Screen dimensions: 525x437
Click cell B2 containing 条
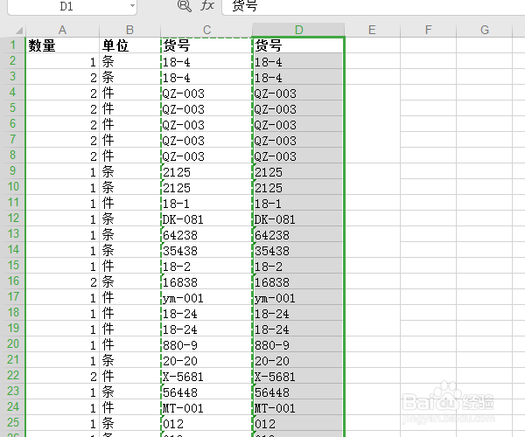[129, 61]
